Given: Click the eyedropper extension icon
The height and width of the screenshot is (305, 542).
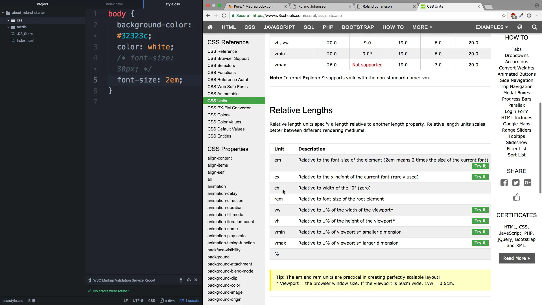Looking at the screenshot, I should [521, 16].
